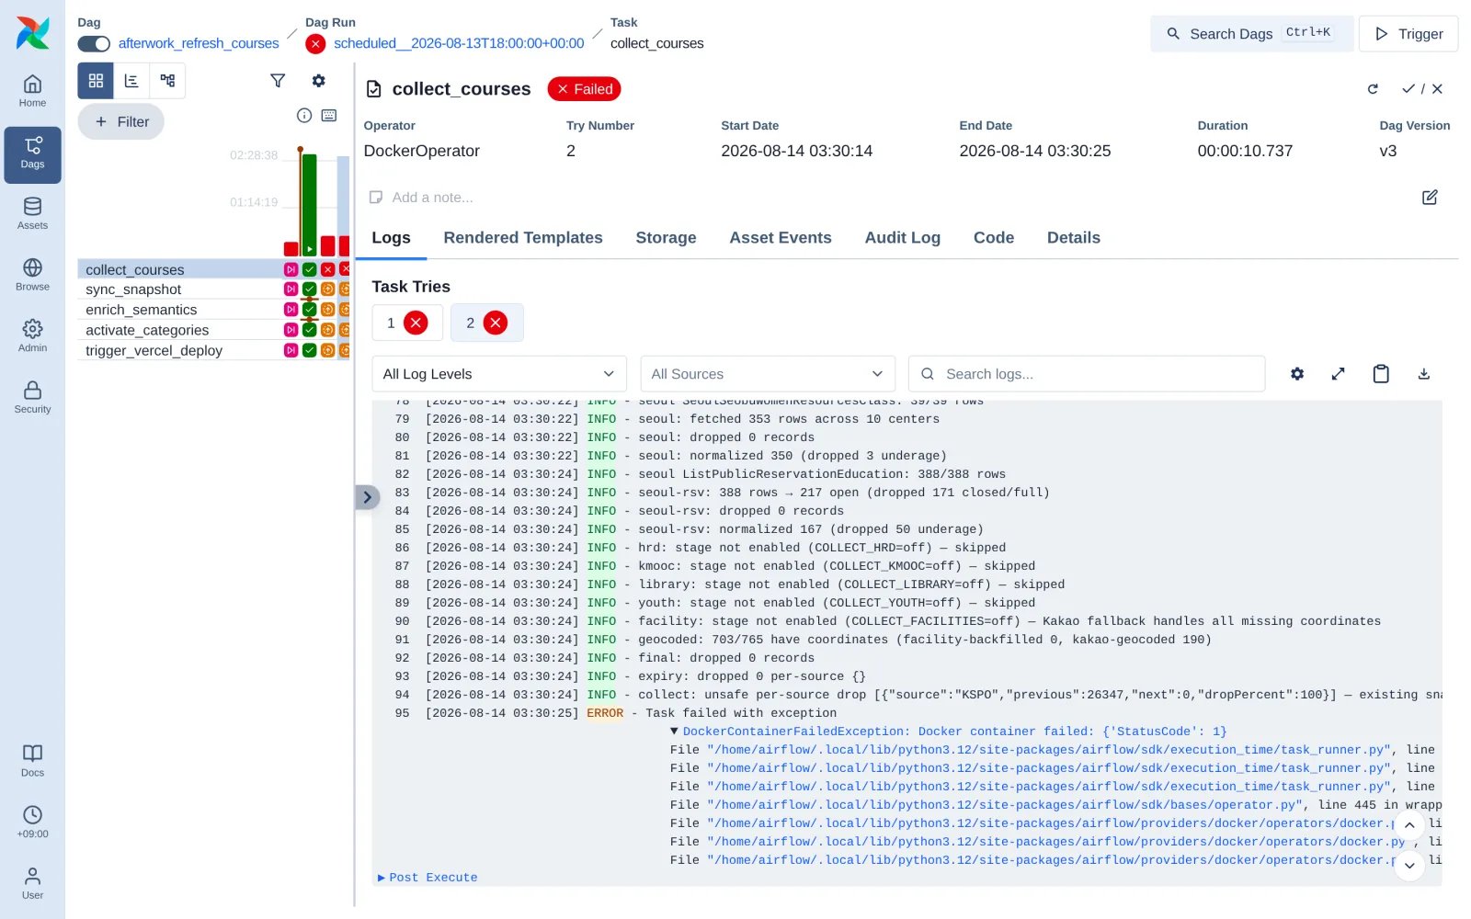The width and height of the screenshot is (1471, 919).
Task: Select the green successful dag run bar
Action: (310, 205)
